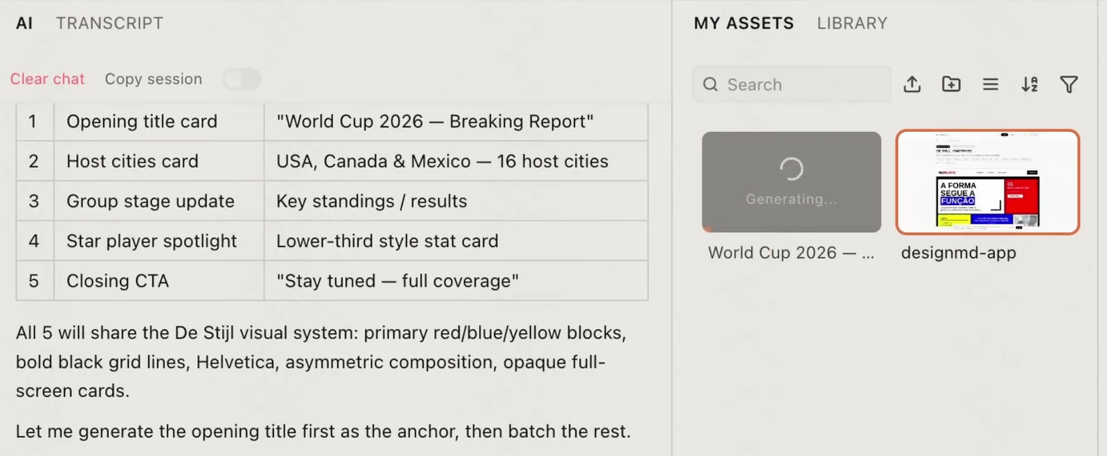Click the designmd-app asset name

[x=958, y=253]
